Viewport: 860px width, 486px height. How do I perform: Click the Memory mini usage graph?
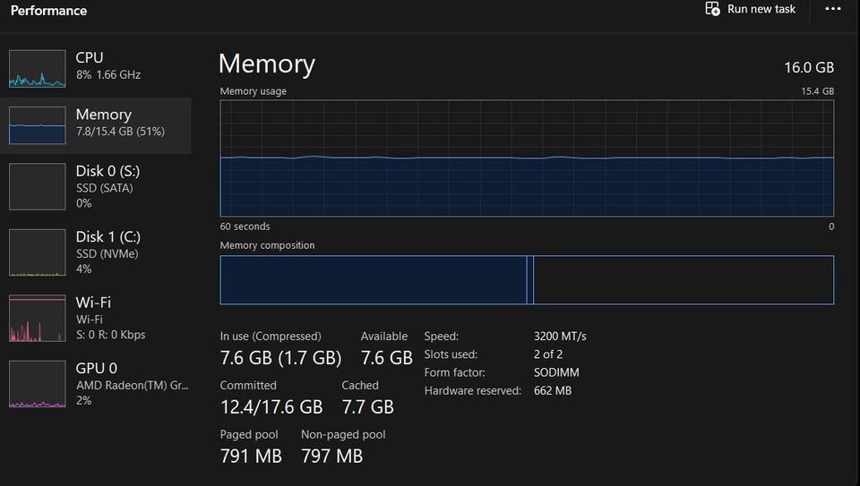pyautogui.click(x=38, y=125)
